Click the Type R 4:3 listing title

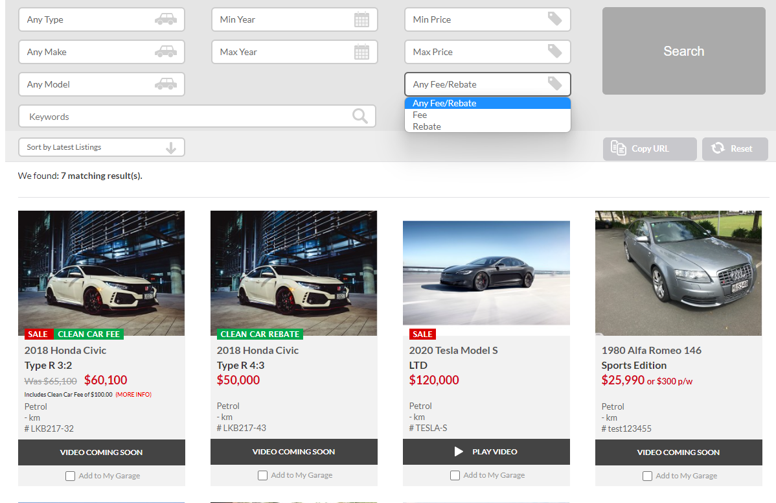(240, 366)
